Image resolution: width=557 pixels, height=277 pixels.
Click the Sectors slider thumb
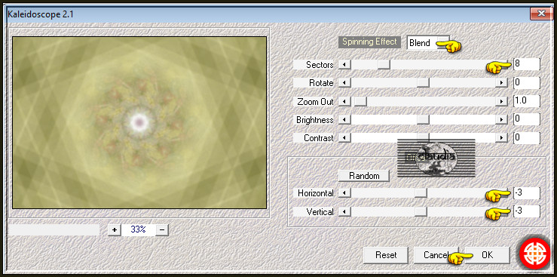(x=384, y=65)
